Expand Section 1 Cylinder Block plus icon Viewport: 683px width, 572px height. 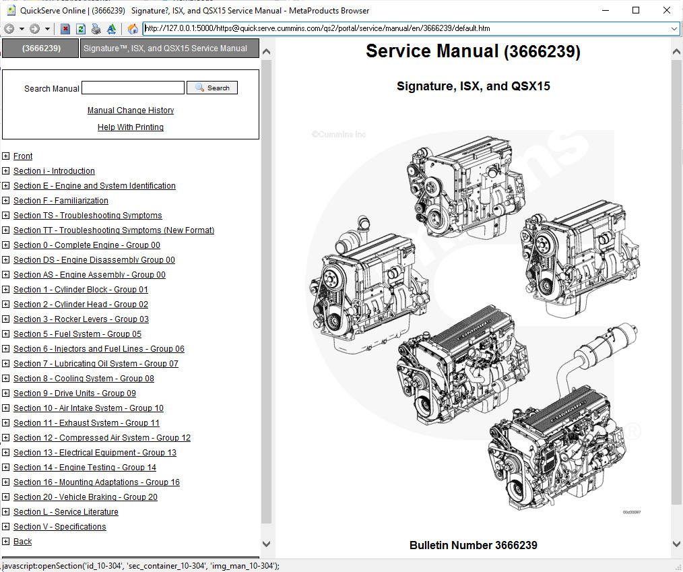click(5, 289)
